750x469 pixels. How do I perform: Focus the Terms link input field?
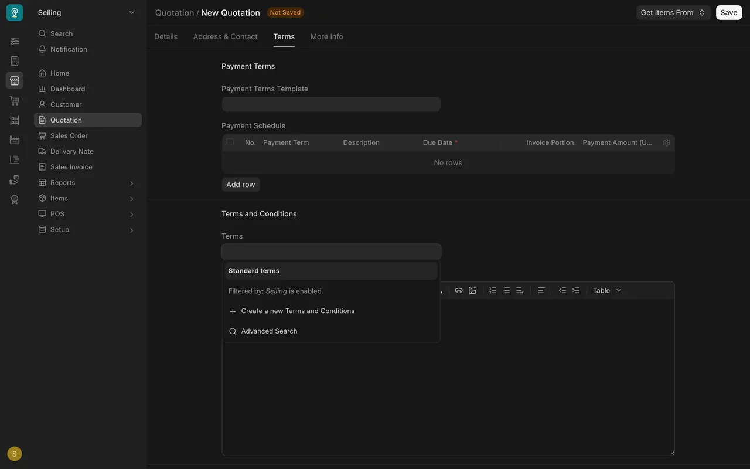click(331, 252)
